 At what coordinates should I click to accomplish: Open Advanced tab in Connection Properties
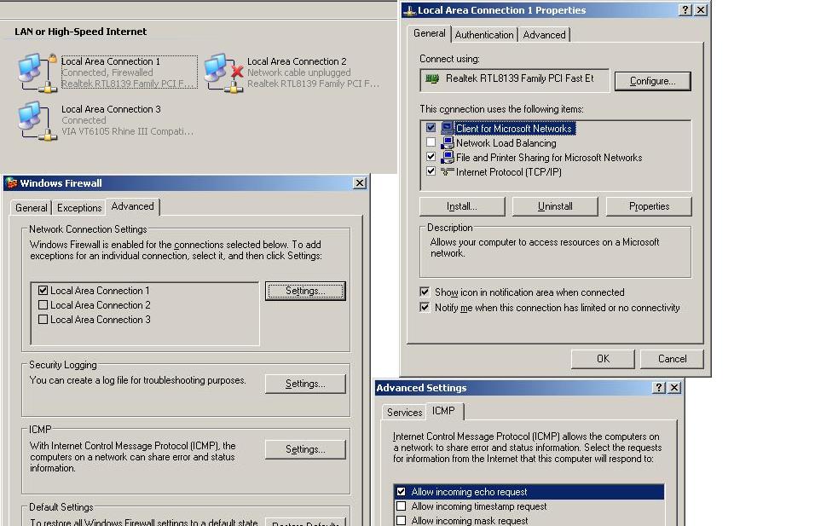tap(544, 35)
